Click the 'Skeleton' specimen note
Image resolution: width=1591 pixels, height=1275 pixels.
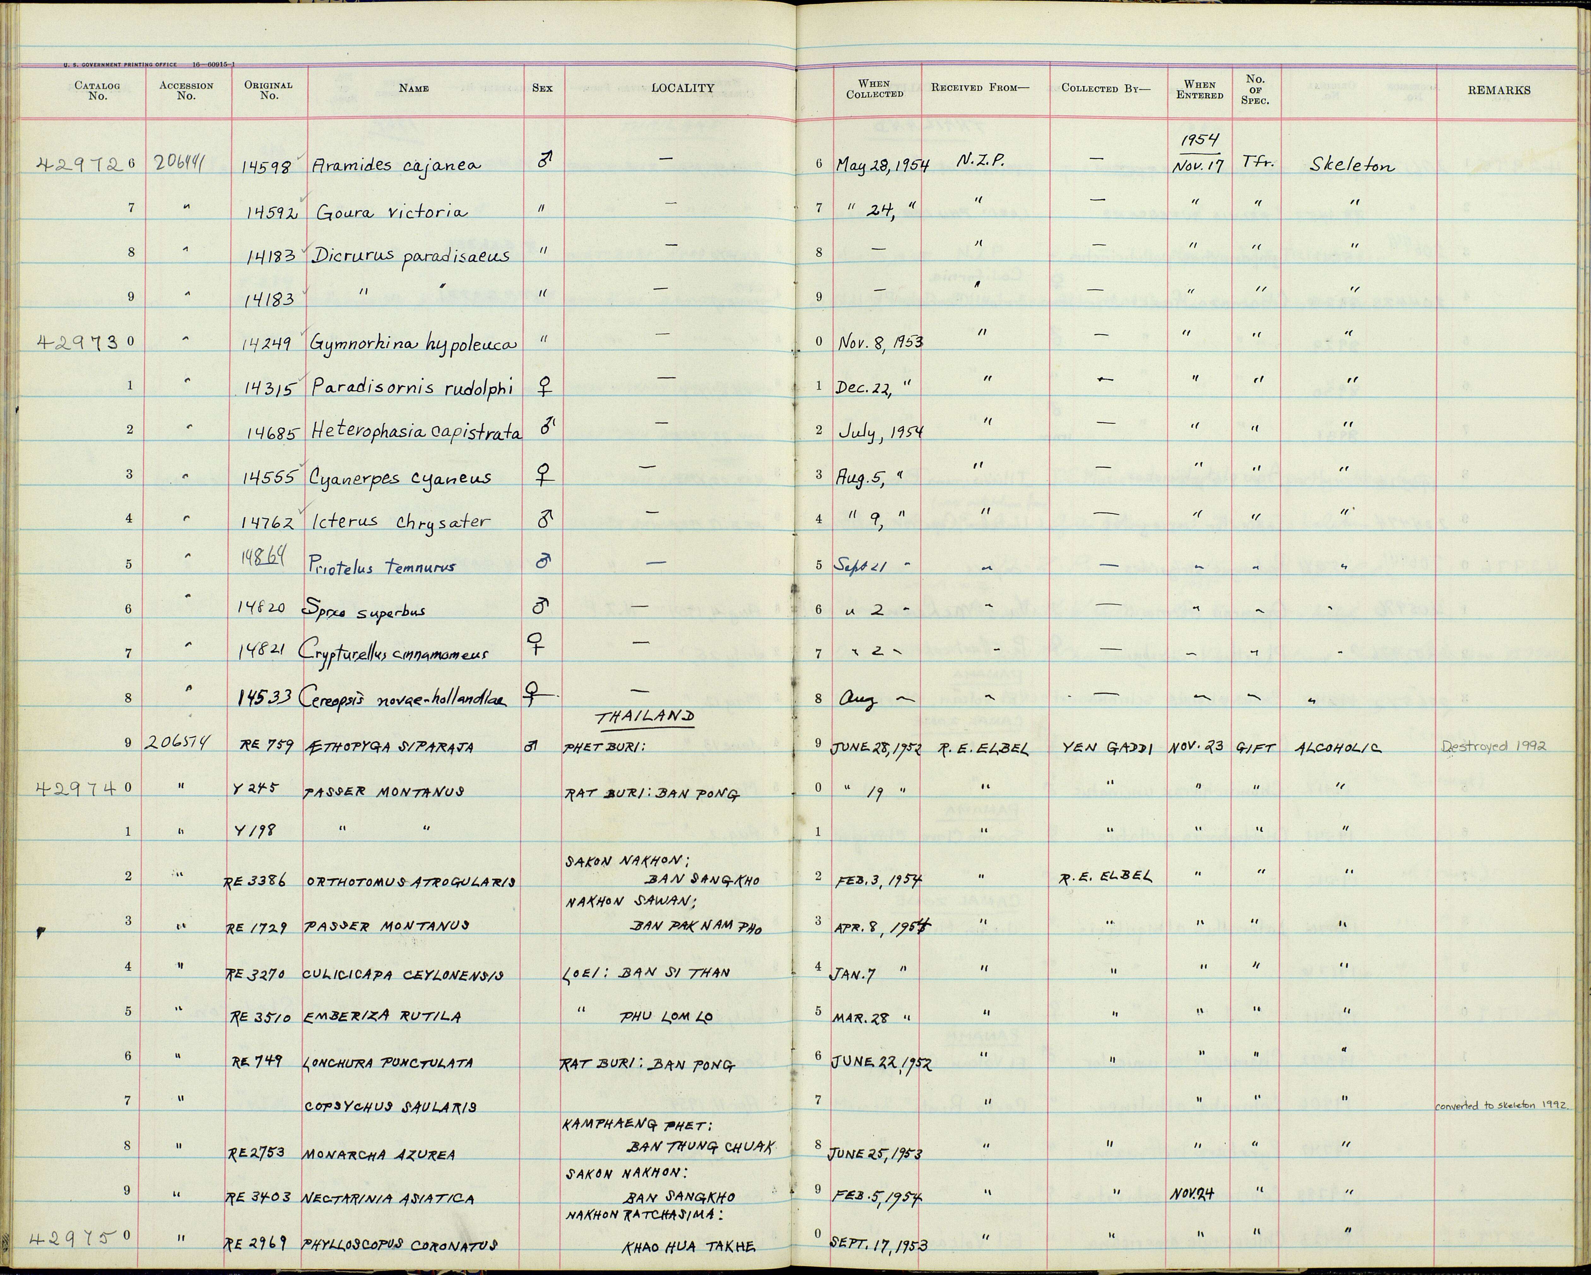coord(1352,165)
